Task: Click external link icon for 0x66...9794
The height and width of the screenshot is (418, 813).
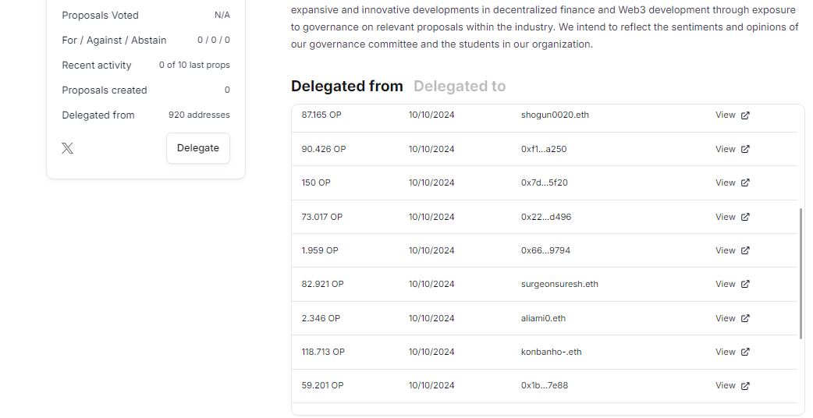Action: [x=745, y=250]
